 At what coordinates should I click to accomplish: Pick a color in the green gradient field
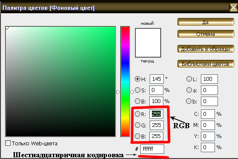point(61,82)
